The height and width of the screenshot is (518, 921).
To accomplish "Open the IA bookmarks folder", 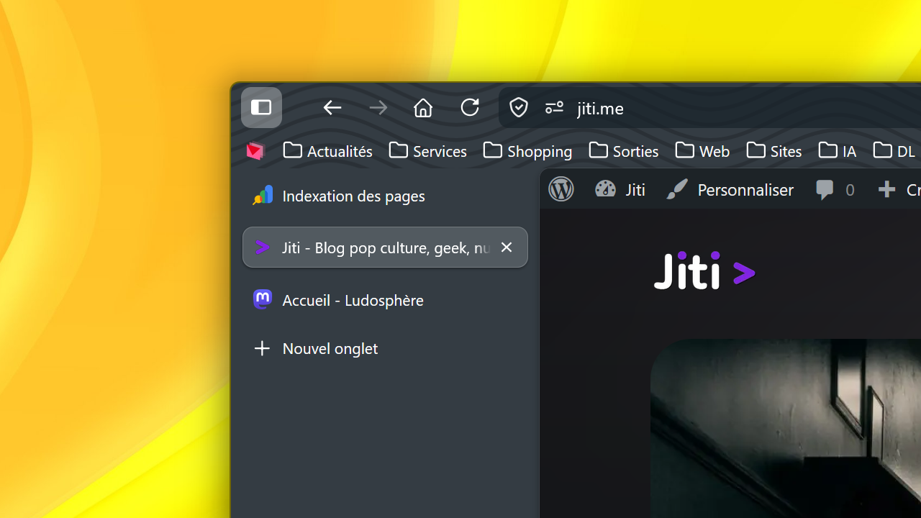I will coord(838,151).
